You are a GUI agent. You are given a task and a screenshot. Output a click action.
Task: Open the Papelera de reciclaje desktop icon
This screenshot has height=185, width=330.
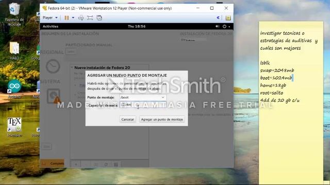(x=14, y=14)
